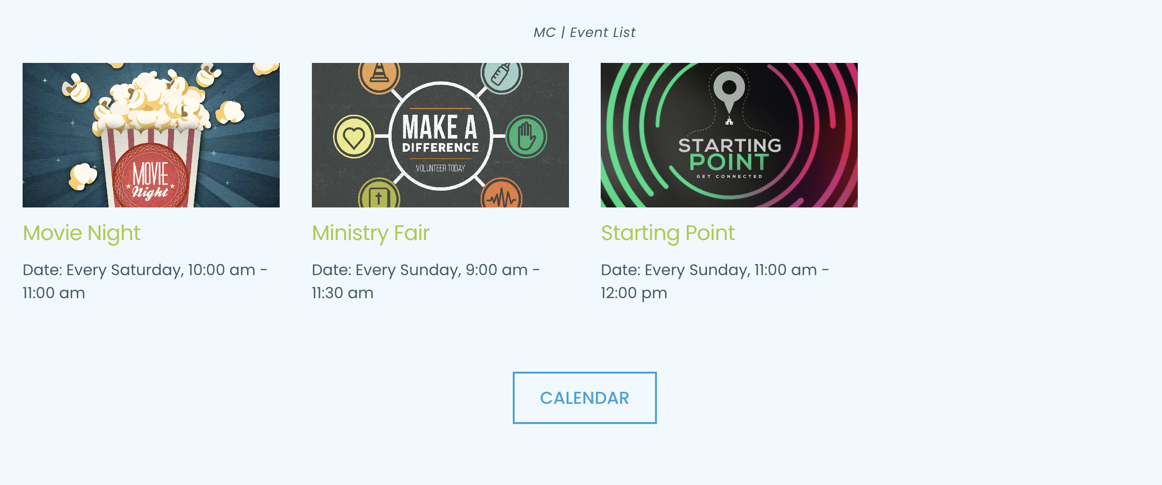Open the Ministry Fair event details
The image size is (1162, 485).
[x=371, y=233]
